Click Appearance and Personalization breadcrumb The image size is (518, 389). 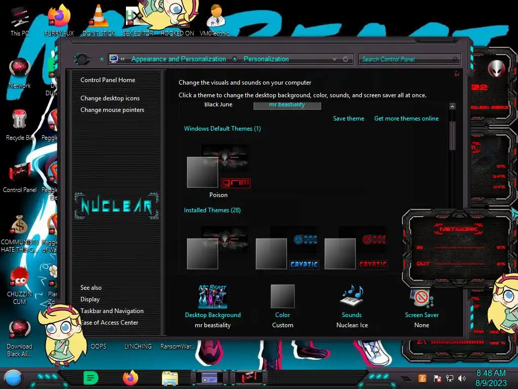pos(179,59)
